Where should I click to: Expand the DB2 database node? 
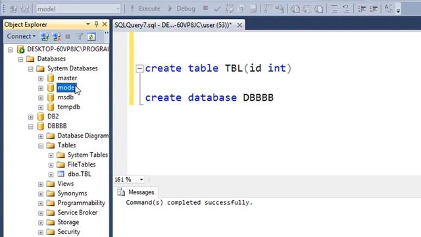pos(31,117)
